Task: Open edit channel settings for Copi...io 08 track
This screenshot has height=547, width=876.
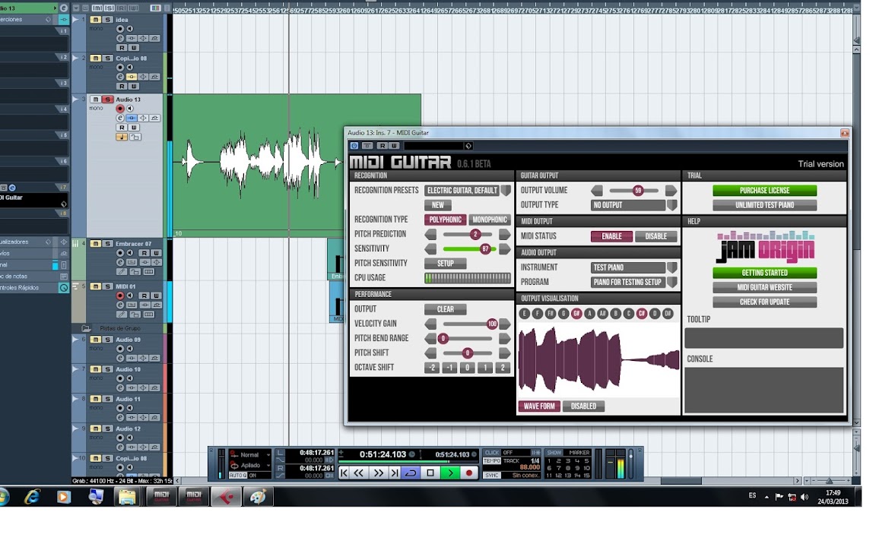Action: pos(120,77)
